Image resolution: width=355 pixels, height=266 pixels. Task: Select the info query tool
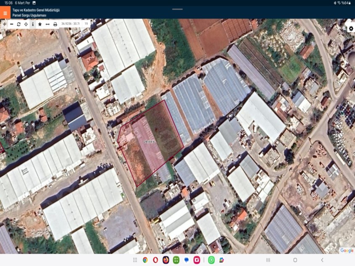[x=33, y=24]
